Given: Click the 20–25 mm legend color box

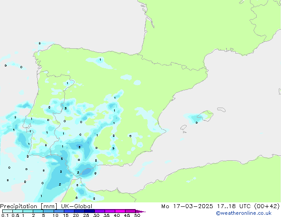Looking at the screenshot, I should [x=79, y=211].
